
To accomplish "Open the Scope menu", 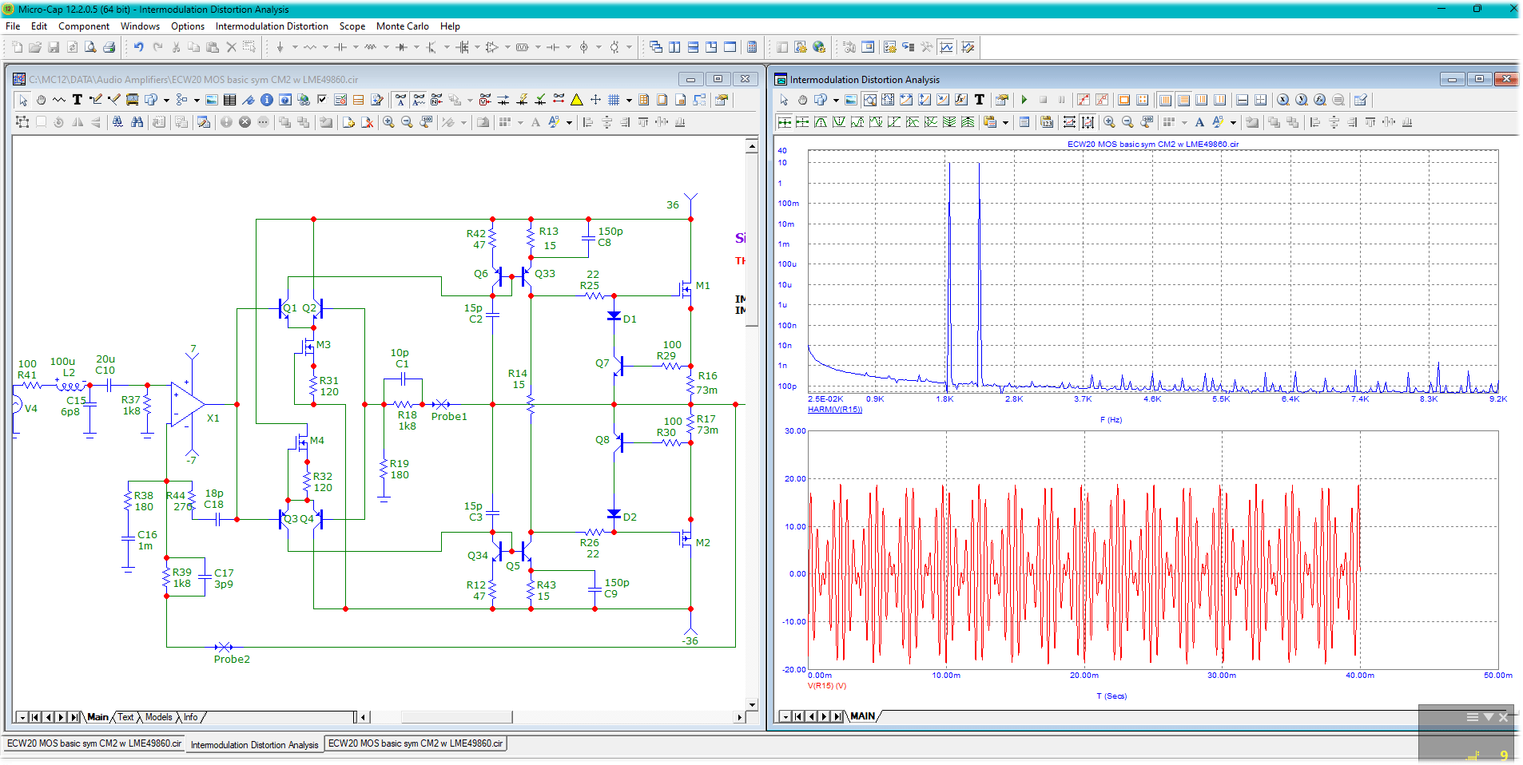I will tap(352, 26).
